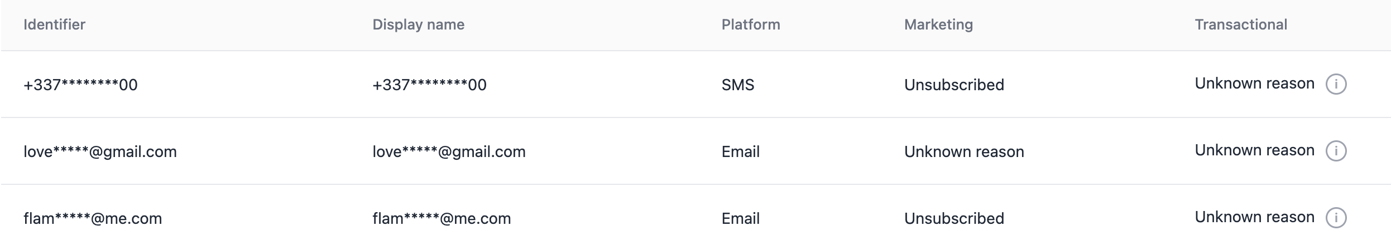Click Unknown reason transactional text in SMS row
The image size is (1391, 245).
(1254, 84)
